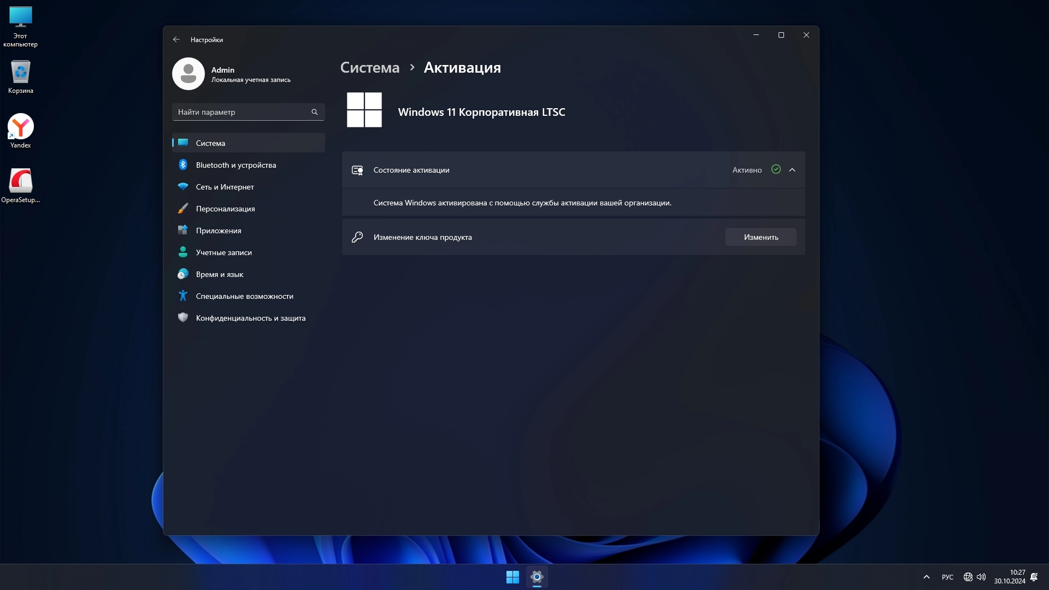Go to Приложения settings category
1049x590 pixels.
pyautogui.click(x=219, y=231)
